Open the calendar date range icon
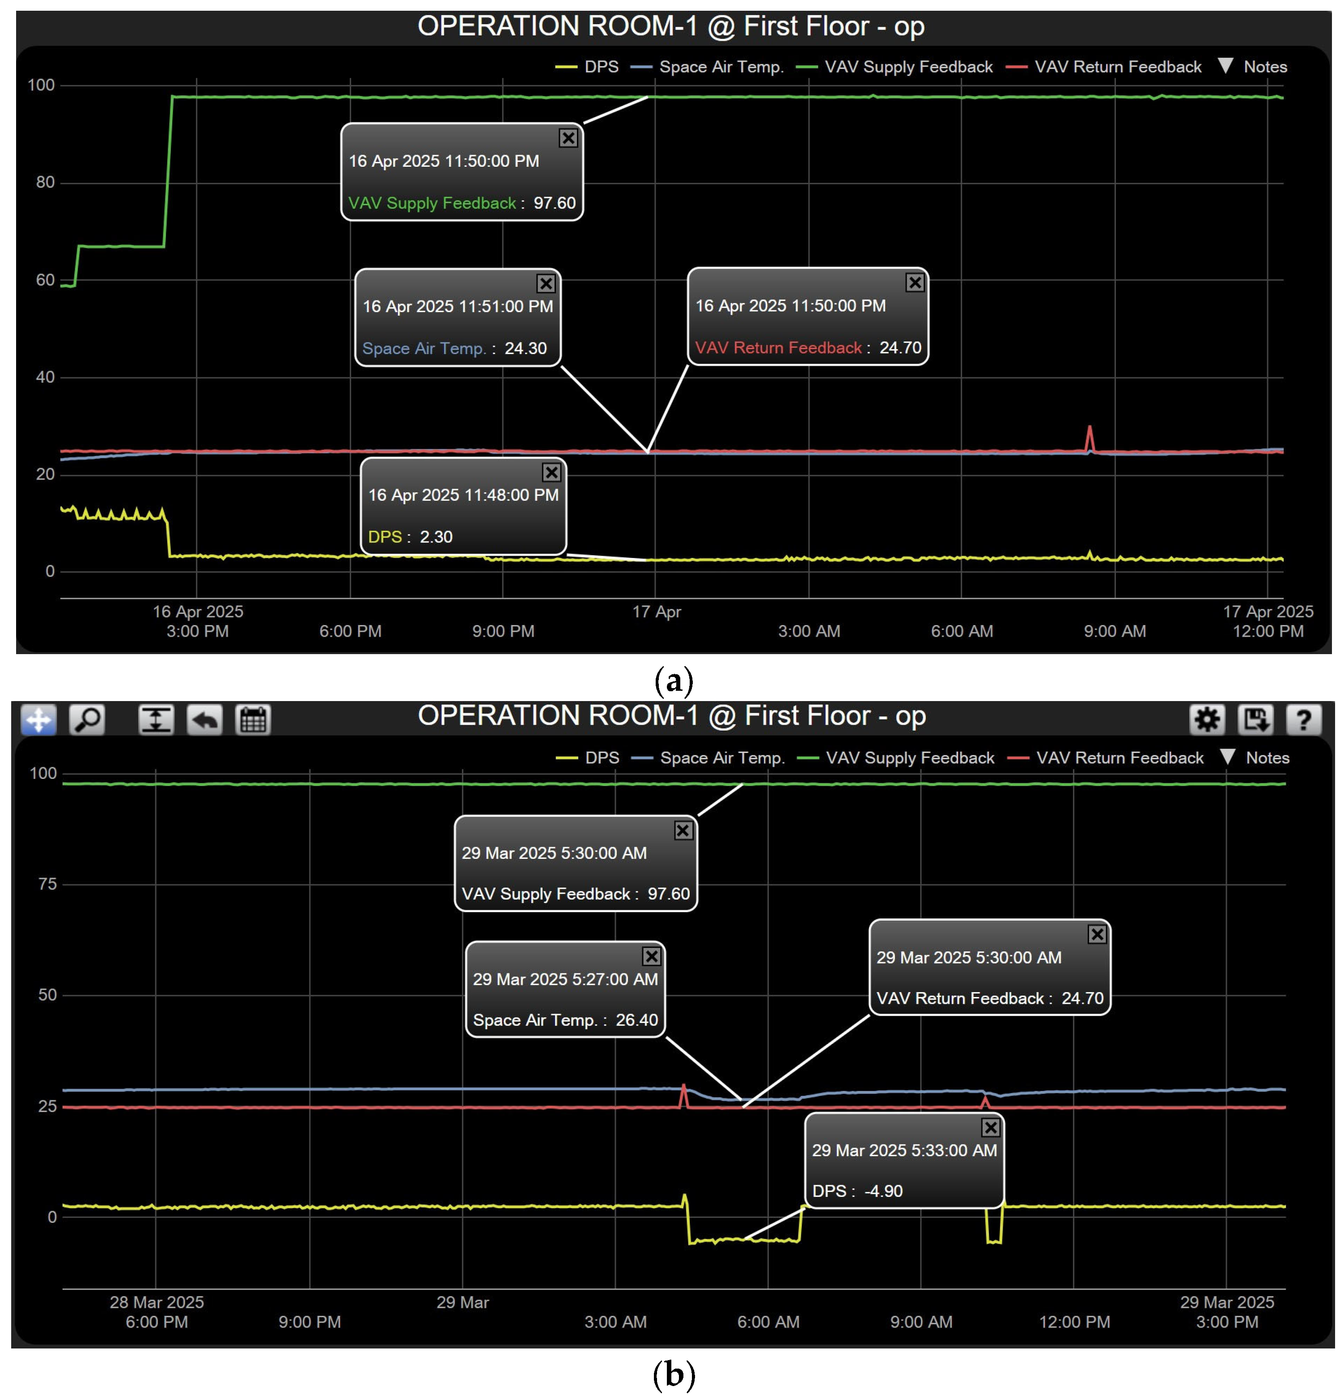The image size is (1340, 1399). point(253,719)
